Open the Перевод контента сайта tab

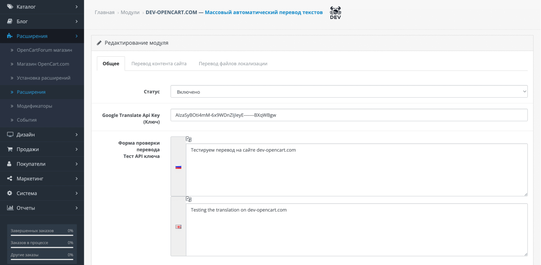159,64
